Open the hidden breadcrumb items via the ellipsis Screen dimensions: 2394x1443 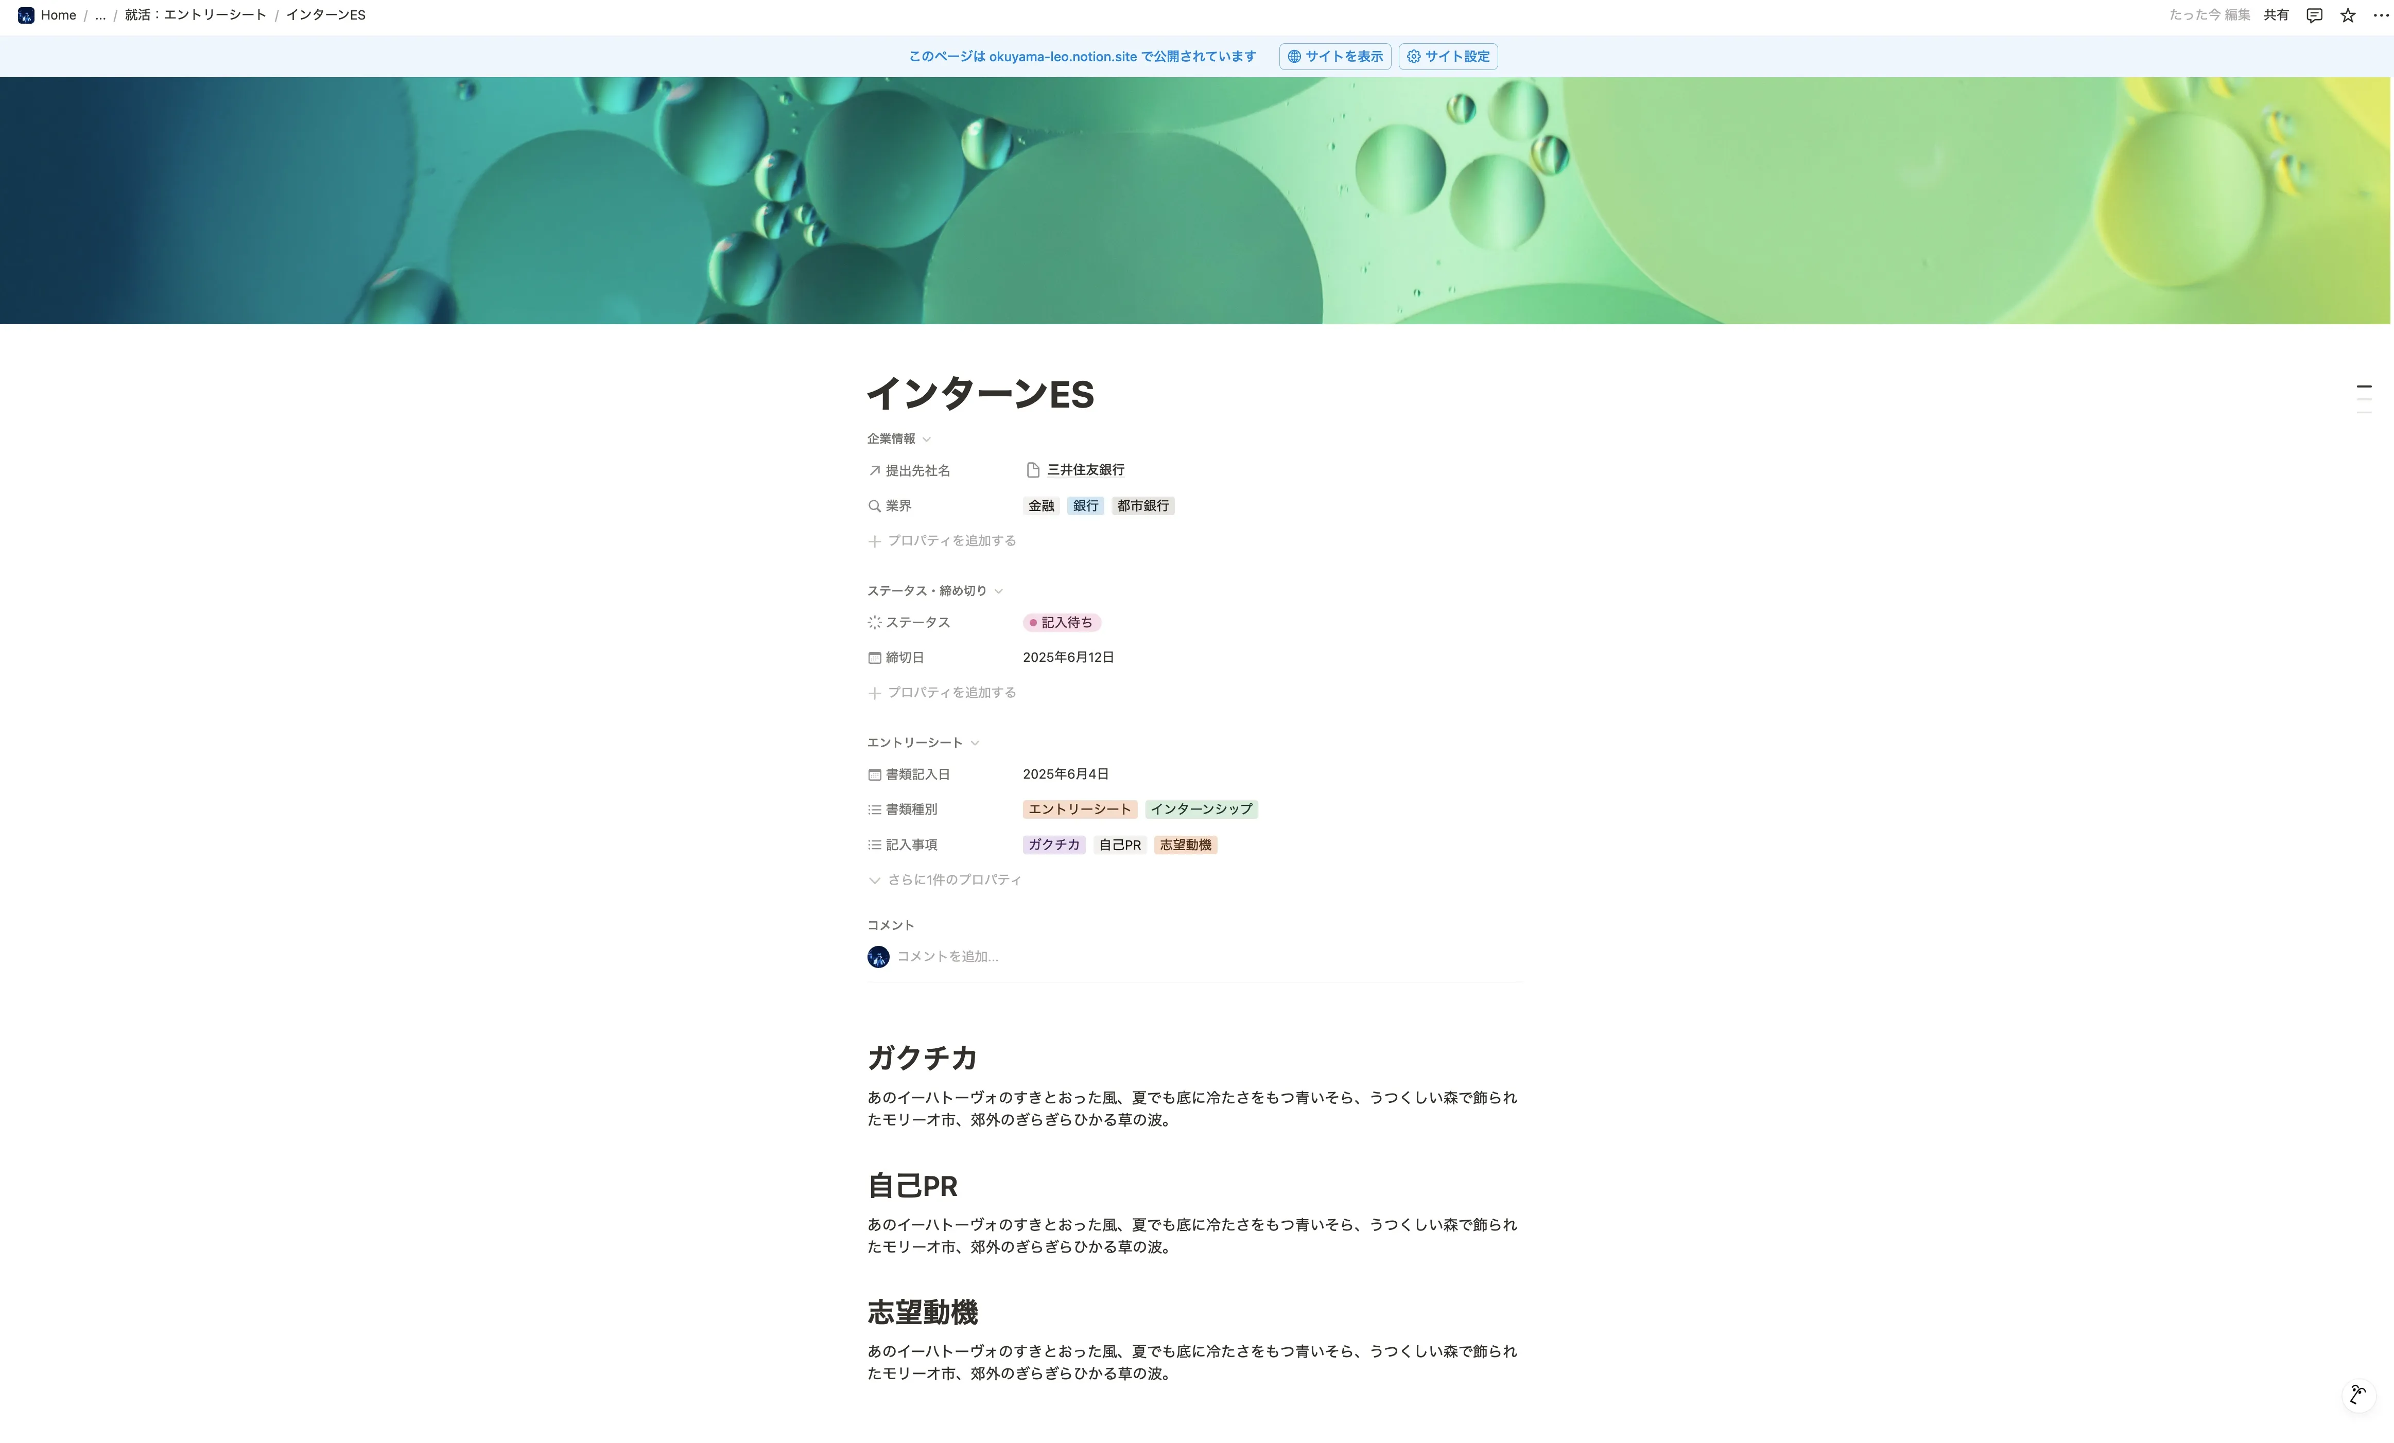click(100, 14)
